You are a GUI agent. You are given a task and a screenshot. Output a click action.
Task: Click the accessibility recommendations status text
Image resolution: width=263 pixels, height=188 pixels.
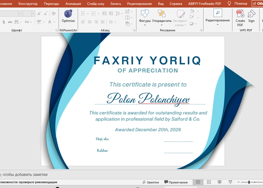[28, 182]
